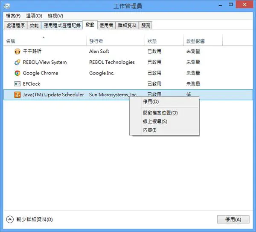Sort by 發行者 column header
The height and width of the screenshot is (232, 256).
pyautogui.click(x=116, y=41)
